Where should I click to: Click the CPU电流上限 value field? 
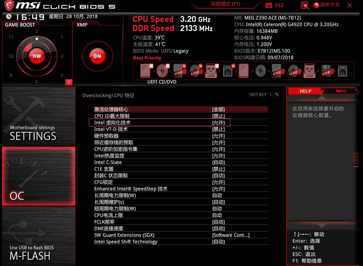point(217,215)
